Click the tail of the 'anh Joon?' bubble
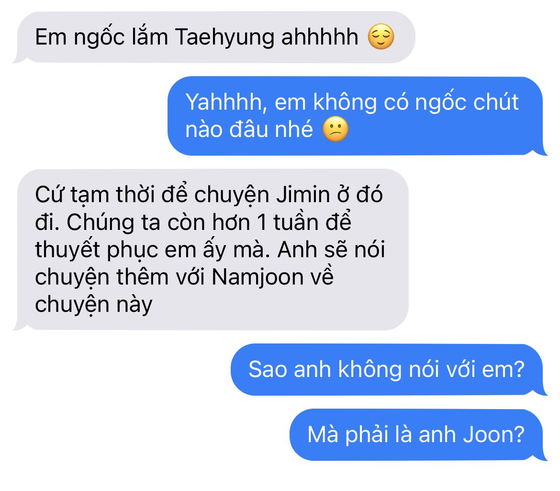560x491 pixels. coord(542,457)
